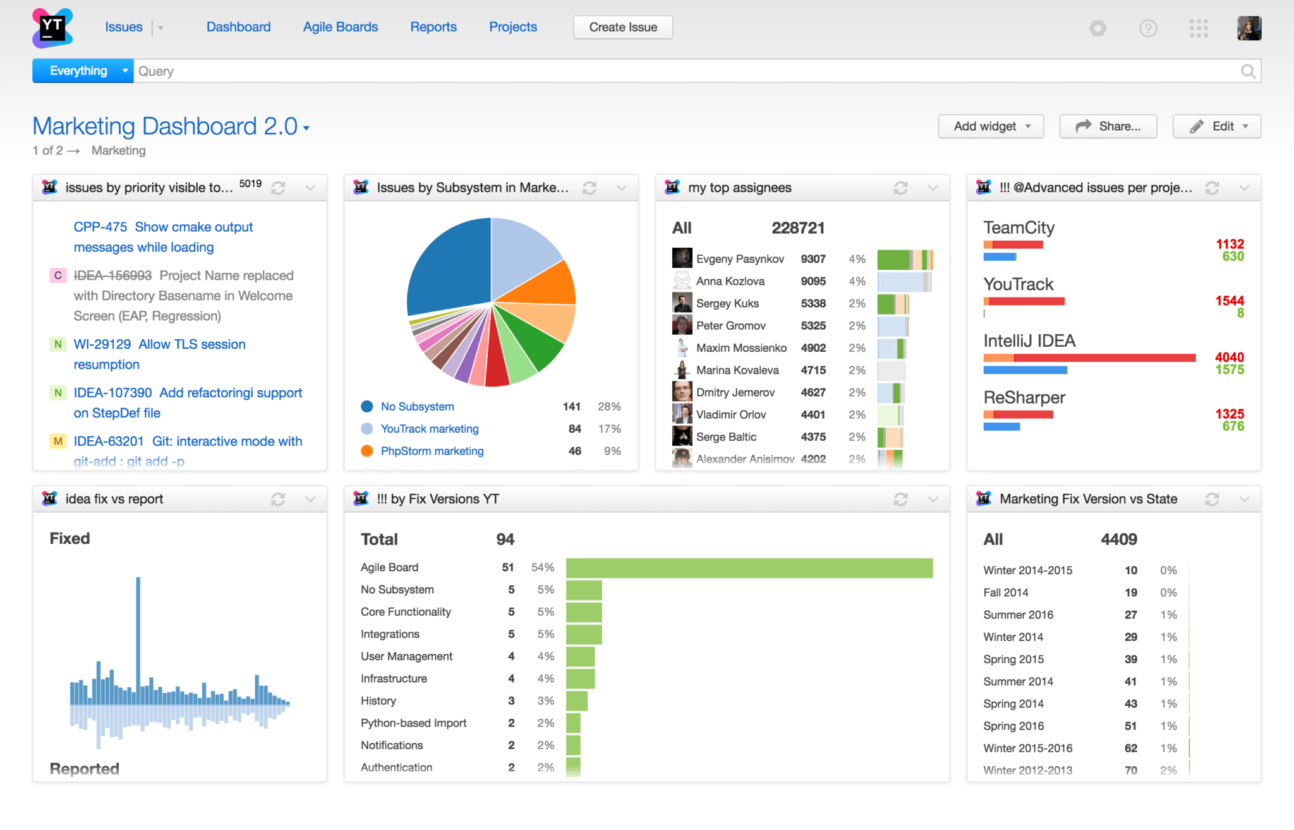Image resolution: width=1294 pixels, height=830 pixels.
Task: Open the settings gear icon
Action: pos(1098,28)
